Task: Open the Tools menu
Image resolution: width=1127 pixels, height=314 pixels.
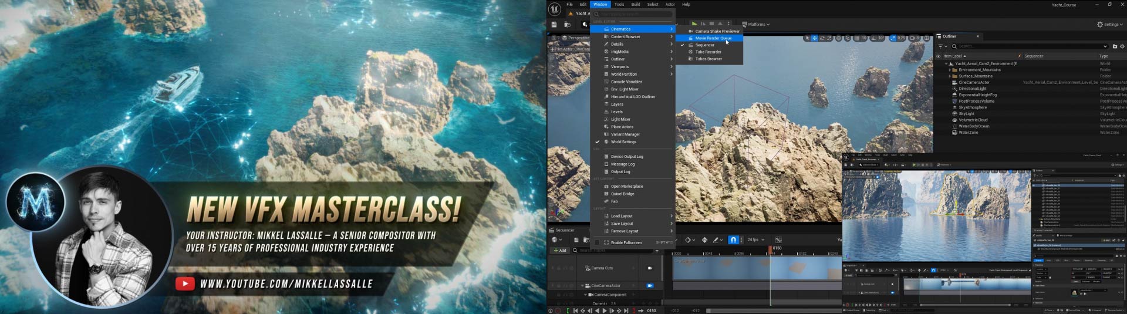Action: (x=619, y=4)
